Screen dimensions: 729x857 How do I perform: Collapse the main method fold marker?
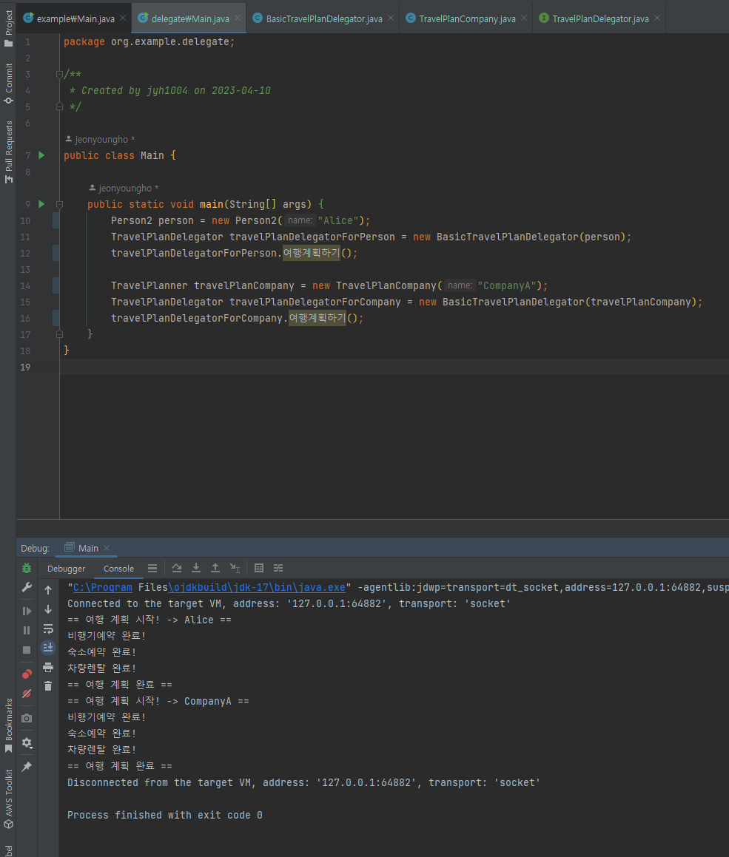pyautogui.click(x=60, y=204)
